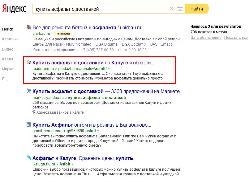Select the Поиск tab
The width and height of the screenshot is (249, 179).
tap(8, 29)
